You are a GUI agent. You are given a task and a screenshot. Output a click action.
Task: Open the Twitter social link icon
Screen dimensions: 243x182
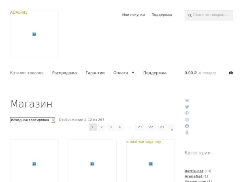click(x=187, y=107)
